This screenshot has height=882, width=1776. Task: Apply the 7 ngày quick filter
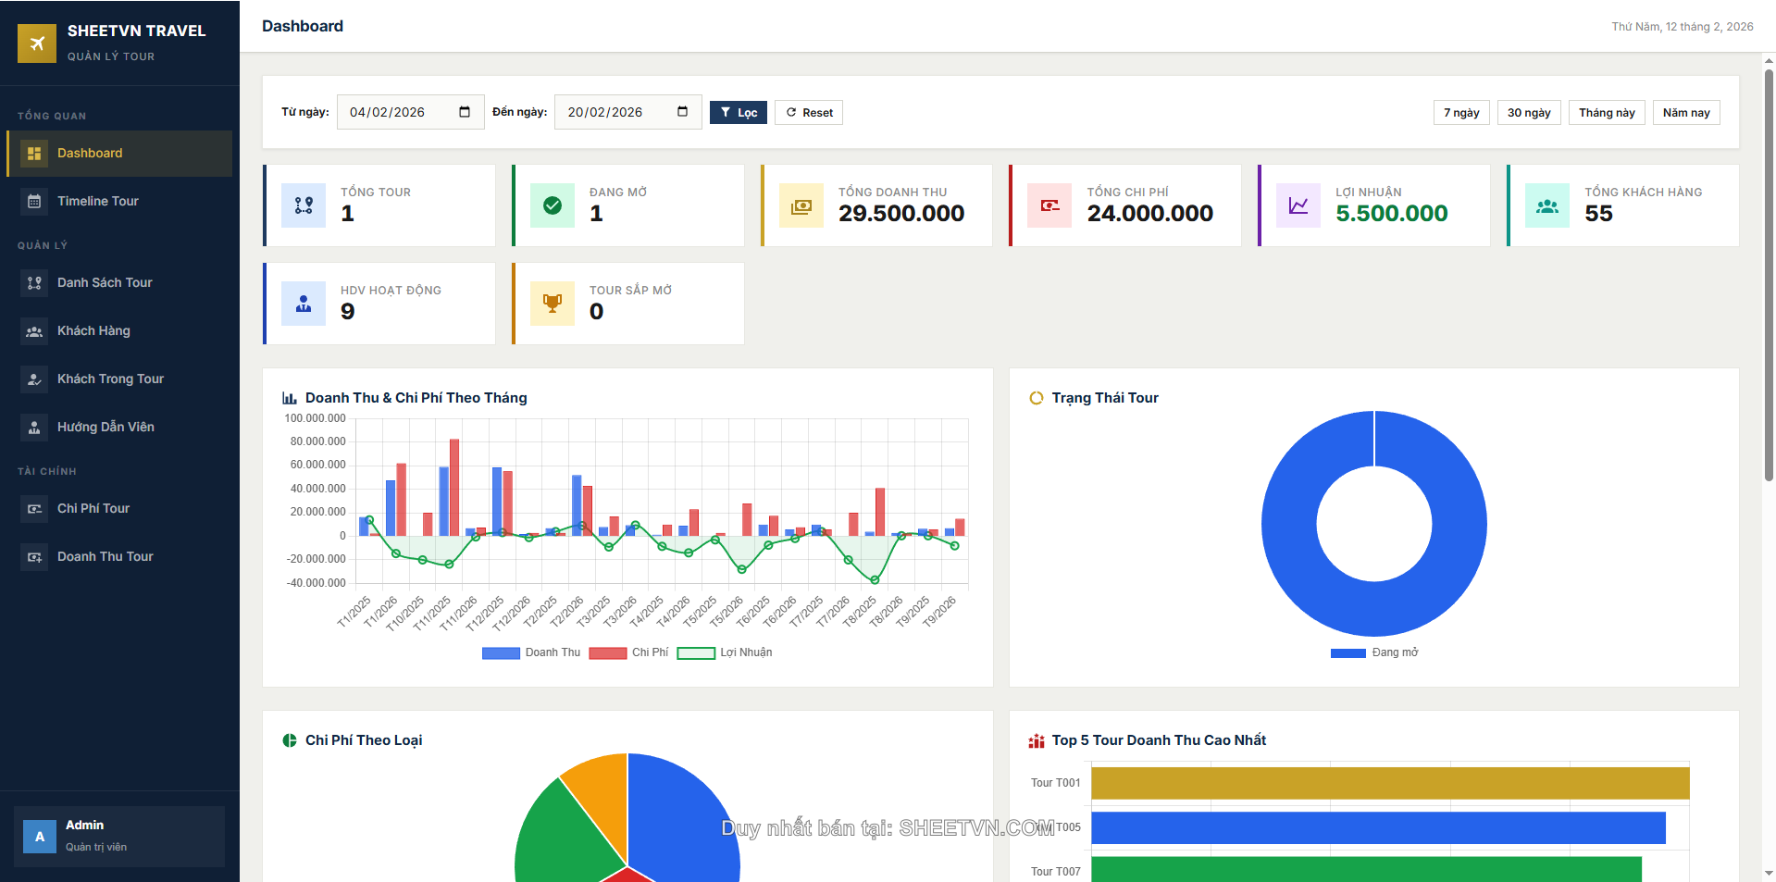click(x=1460, y=112)
